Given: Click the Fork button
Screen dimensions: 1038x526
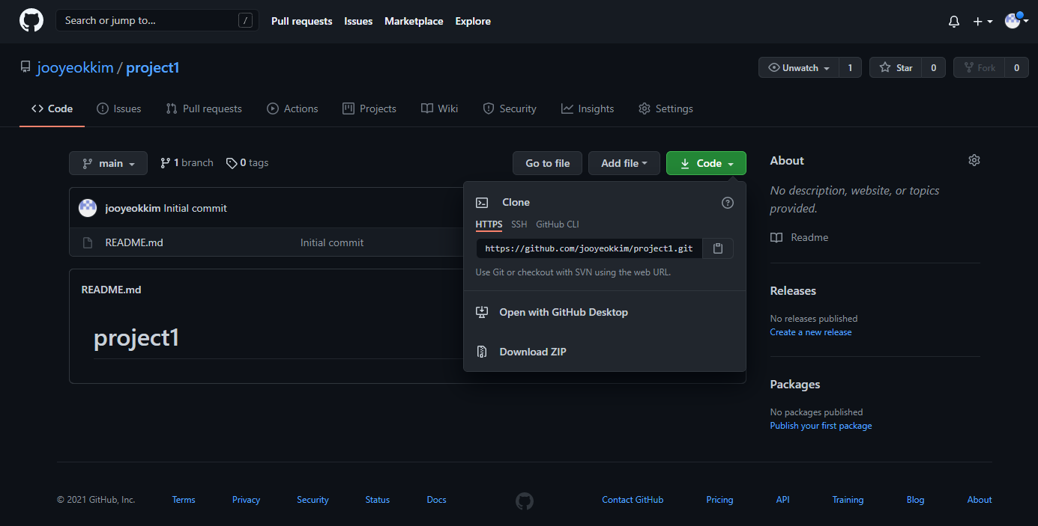Looking at the screenshot, I should tap(979, 67).
